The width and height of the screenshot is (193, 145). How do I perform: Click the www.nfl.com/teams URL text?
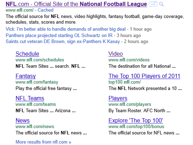coord(36,104)
